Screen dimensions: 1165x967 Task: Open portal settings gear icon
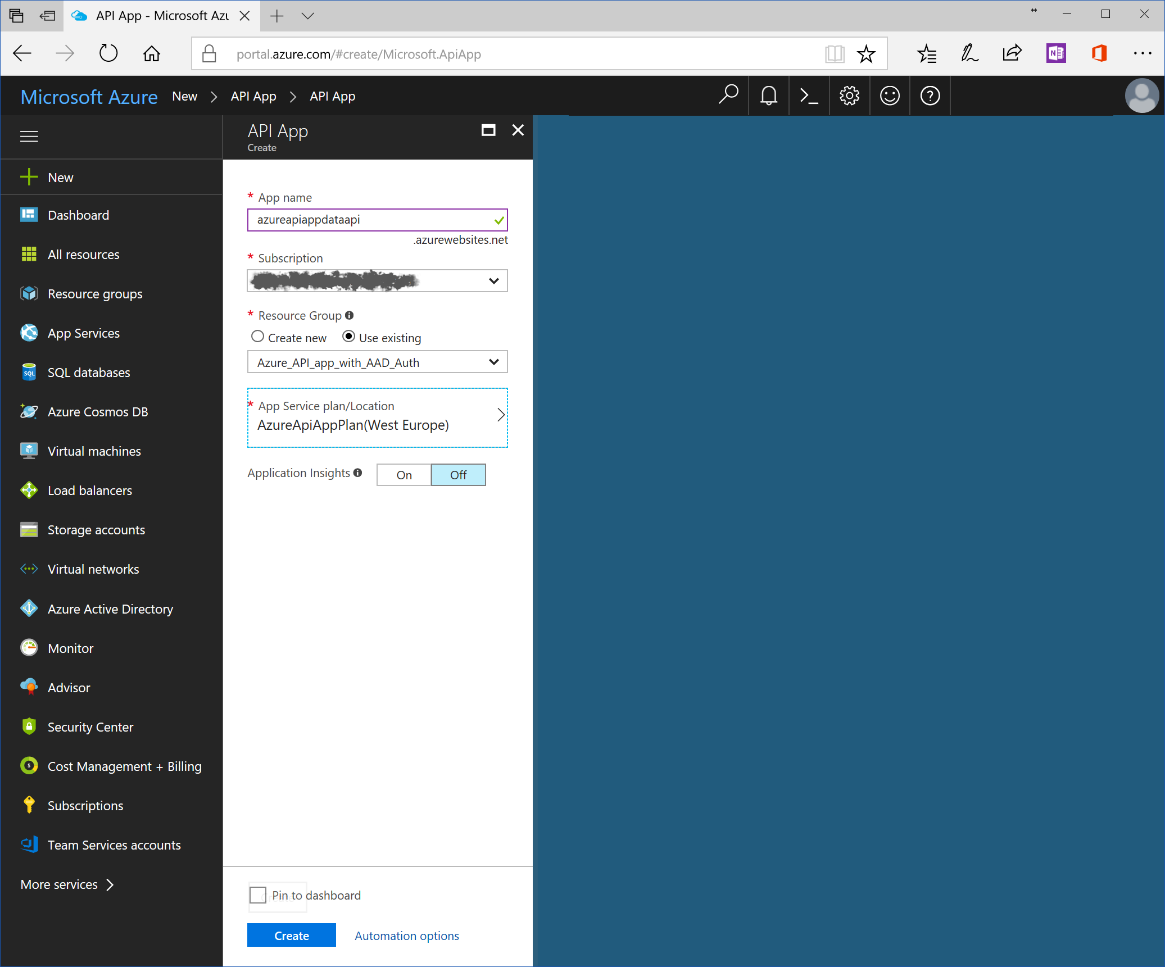coord(849,96)
